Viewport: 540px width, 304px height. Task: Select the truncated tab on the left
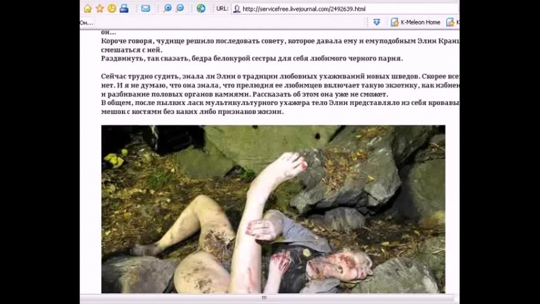(x=86, y=22)
